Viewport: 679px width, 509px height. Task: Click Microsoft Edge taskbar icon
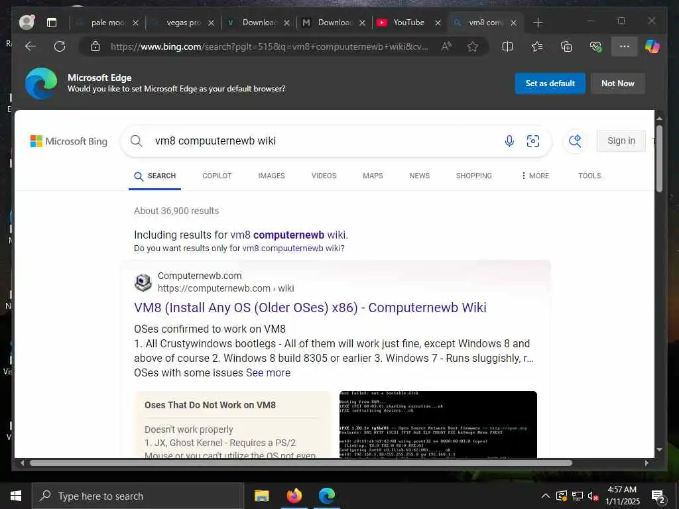click(x=327, y=496)
